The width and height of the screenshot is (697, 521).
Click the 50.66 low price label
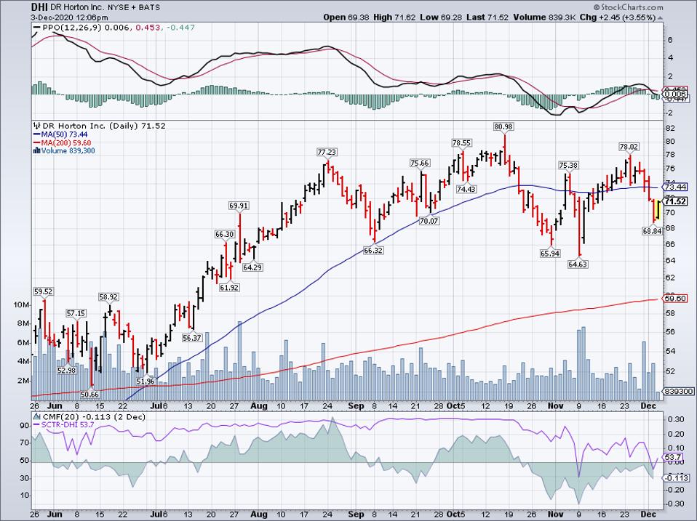[x=89, y=395]
